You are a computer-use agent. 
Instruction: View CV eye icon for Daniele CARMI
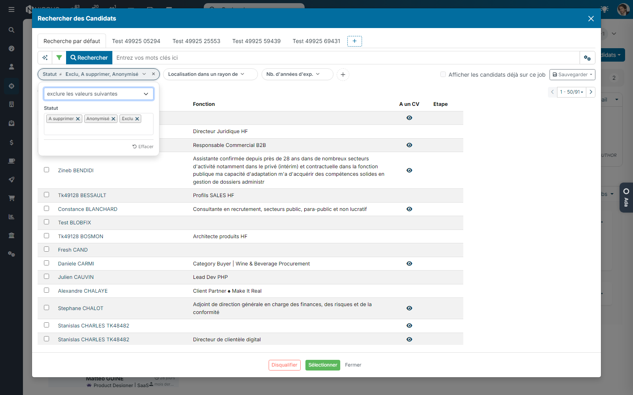click(x=409, y=263)
